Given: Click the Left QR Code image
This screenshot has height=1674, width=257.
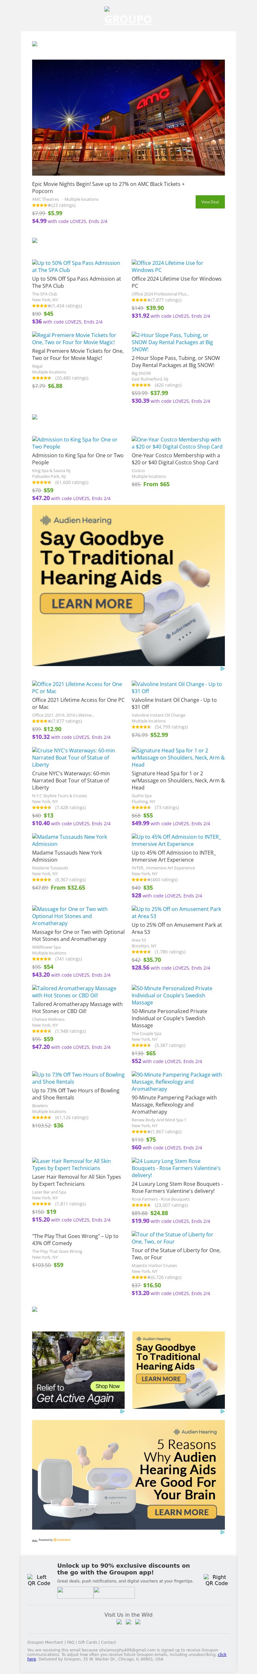Looking at the screenshot, I should pos(39,1580).
